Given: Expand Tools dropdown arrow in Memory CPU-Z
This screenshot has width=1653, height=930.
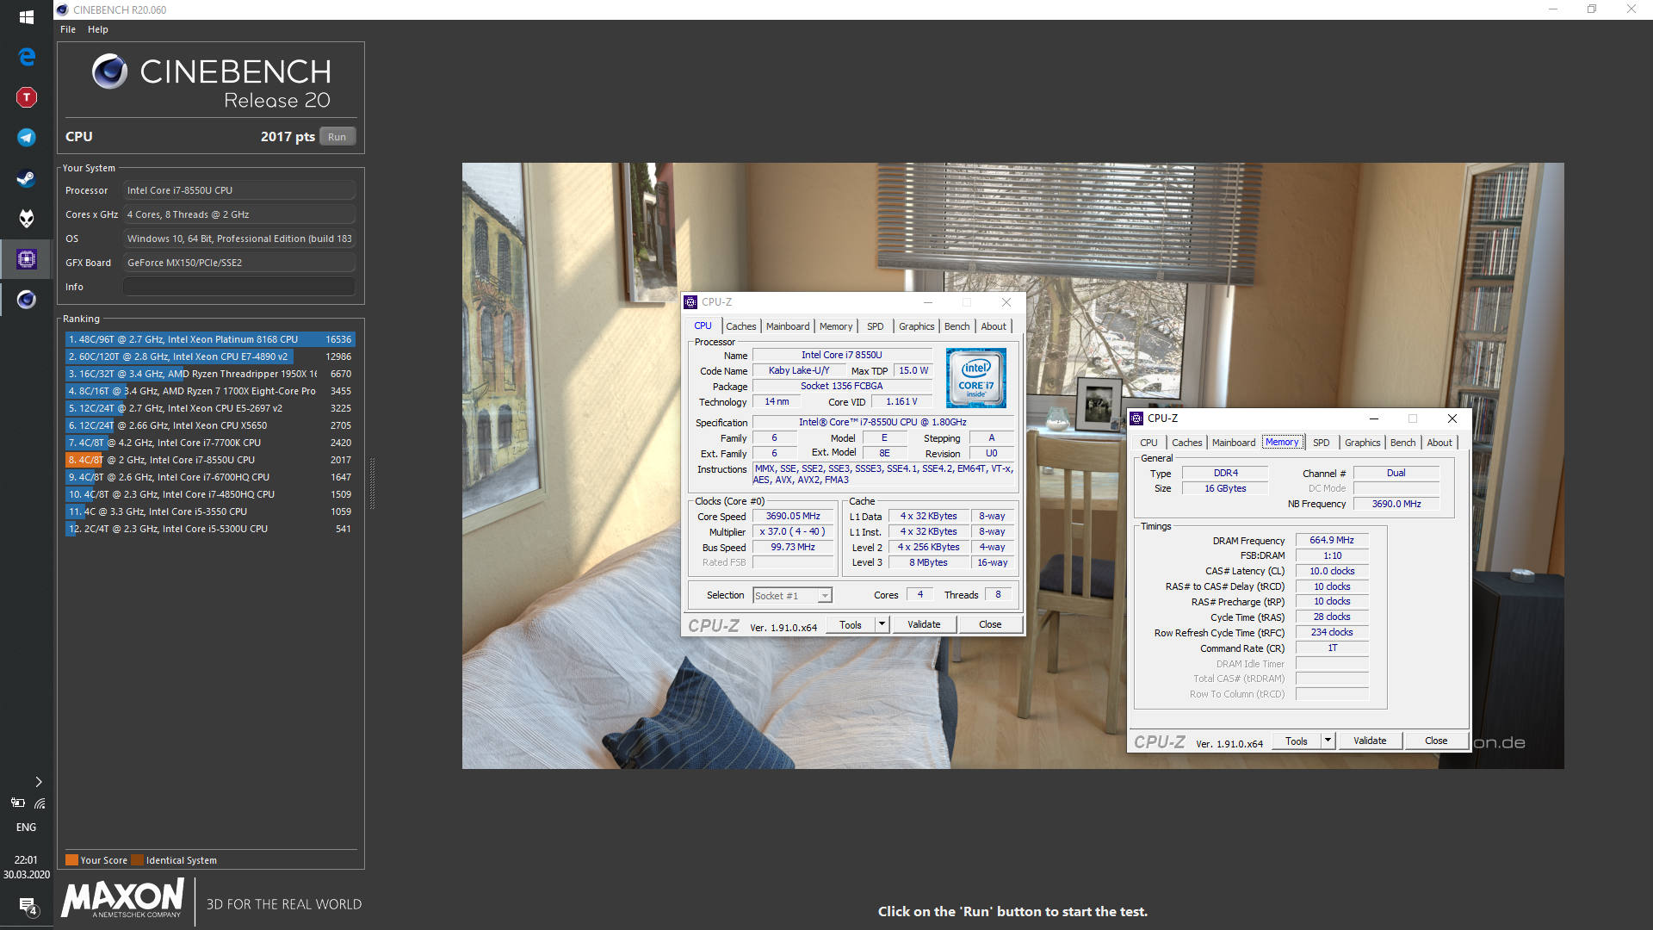Looking at the screenshot, I should tap(1328, 741).
